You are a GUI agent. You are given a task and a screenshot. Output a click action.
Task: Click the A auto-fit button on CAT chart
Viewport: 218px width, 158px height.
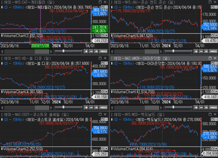(96, 51)
